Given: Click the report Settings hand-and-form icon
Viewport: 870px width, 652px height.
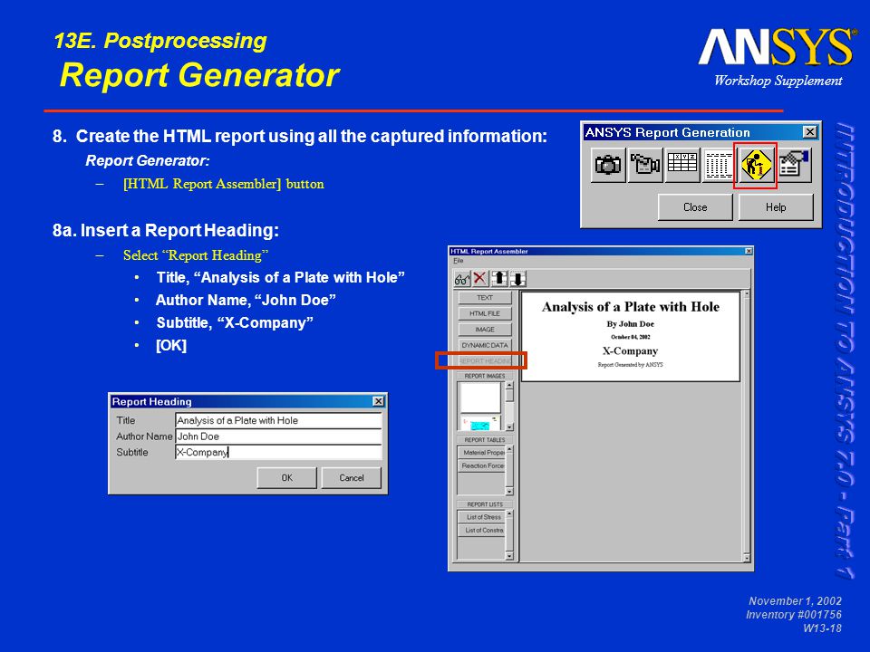Looking at the screenshot, I should pyautogui.click(x=794, y=165).
